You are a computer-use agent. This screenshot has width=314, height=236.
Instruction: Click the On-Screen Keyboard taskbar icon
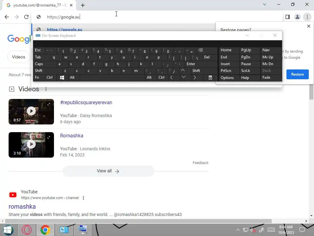point(82,230)
